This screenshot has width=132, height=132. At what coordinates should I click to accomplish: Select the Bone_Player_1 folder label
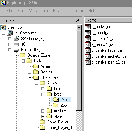[x=60, y=127]
